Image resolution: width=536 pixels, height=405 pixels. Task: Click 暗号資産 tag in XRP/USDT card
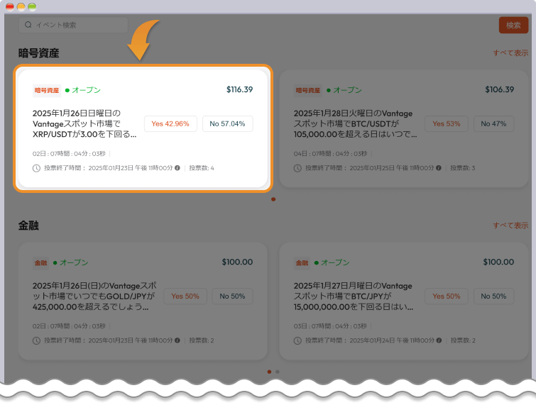tap(47, 91)
